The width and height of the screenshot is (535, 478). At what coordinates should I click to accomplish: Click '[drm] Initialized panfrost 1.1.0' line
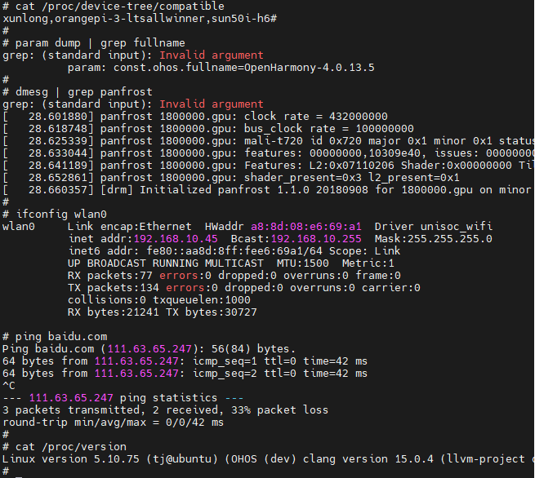tap(268, 190)
